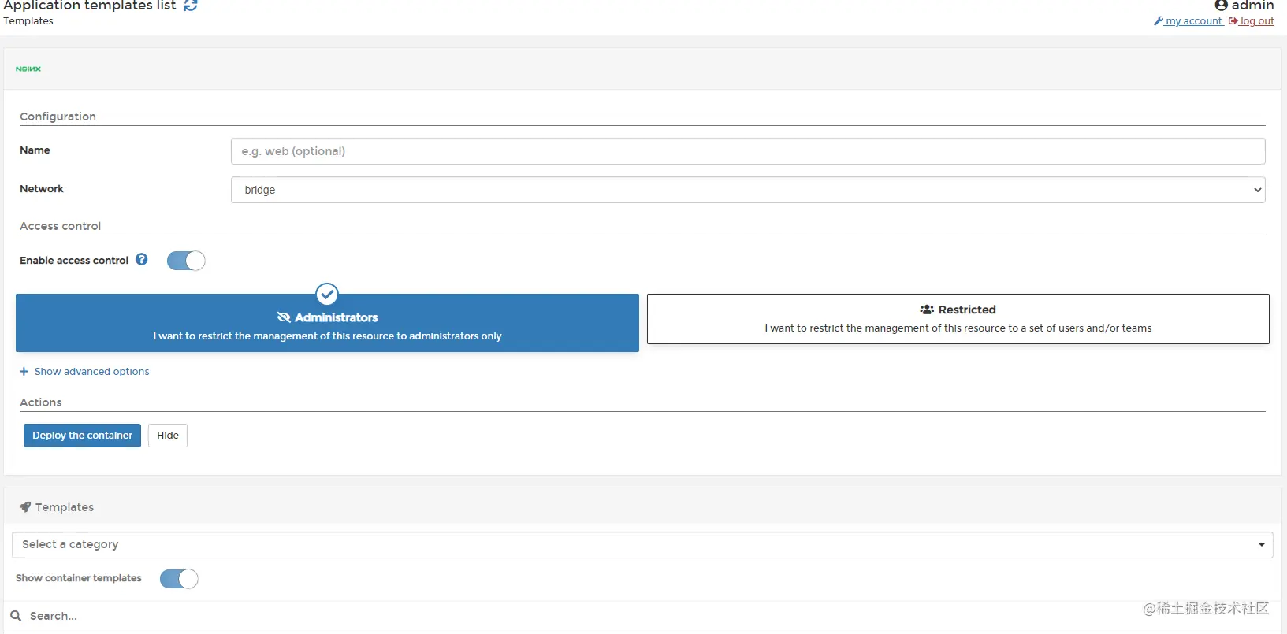Click the Hide button
1287x634 pixels.
tap(168, 436)
